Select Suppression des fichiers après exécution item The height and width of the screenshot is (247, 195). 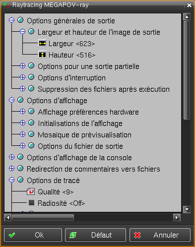104,89
